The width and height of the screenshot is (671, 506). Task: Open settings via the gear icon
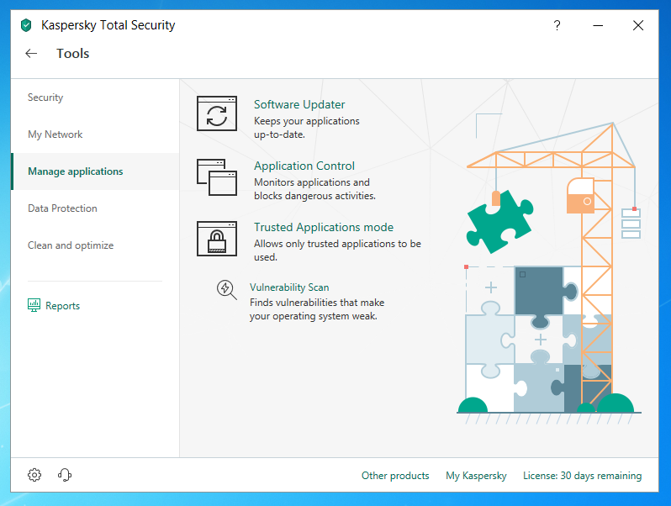click(x=34, y=475)
